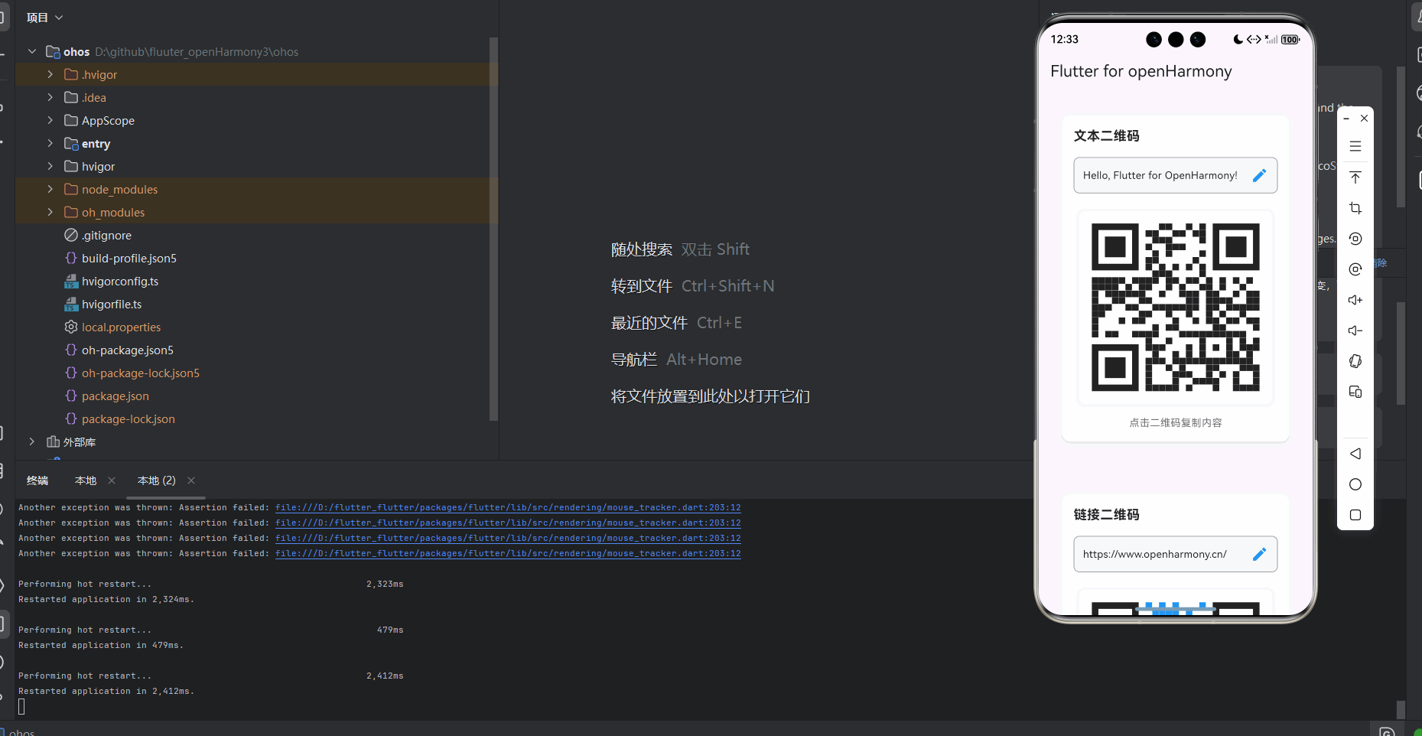Select the .gitignore file

106,236
